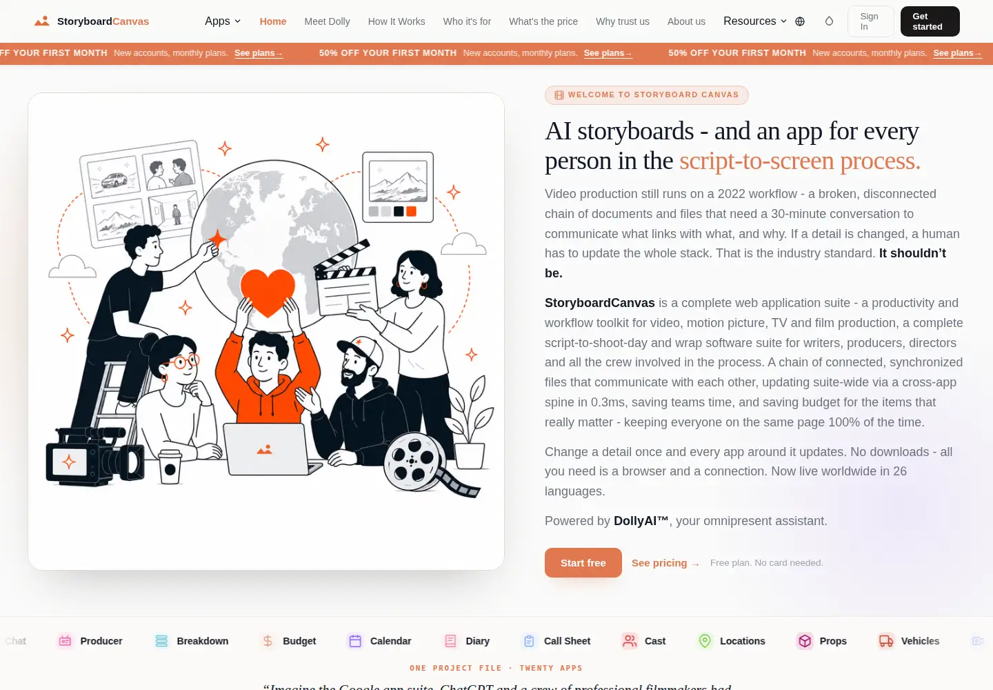Click the Vehicles truck icon
This screenshot has width=993, height=690.
pyautogui.click(x=886, y=641)
